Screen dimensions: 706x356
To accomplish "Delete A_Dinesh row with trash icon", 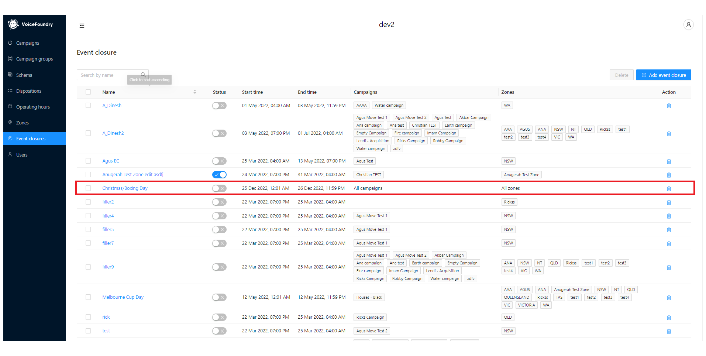I will click(x=669, y=106).
